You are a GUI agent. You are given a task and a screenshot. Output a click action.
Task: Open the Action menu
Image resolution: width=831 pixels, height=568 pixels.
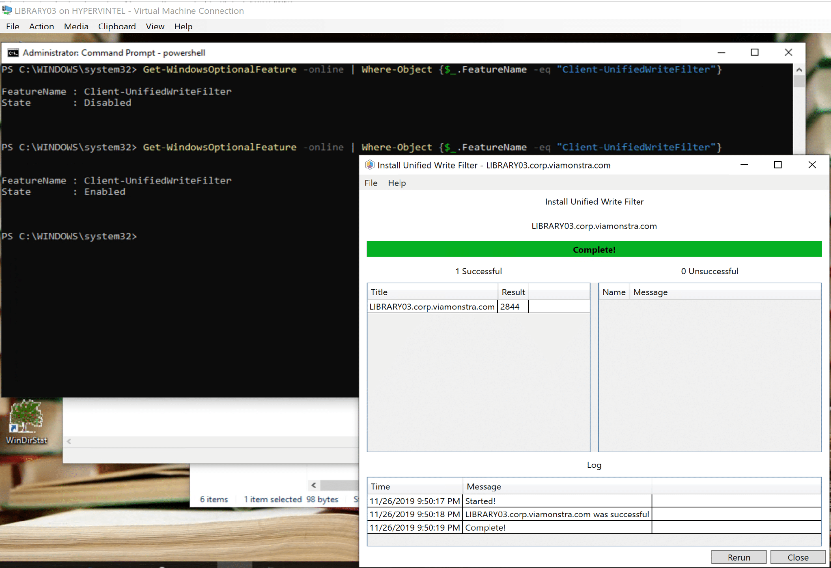[41, 26]
